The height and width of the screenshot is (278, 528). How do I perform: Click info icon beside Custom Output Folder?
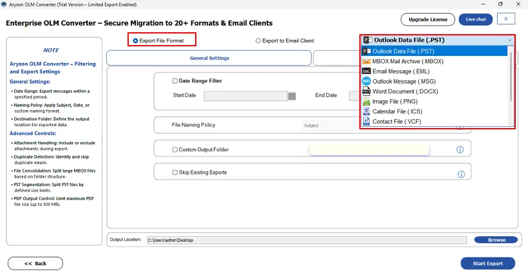[x=460, y=150]
